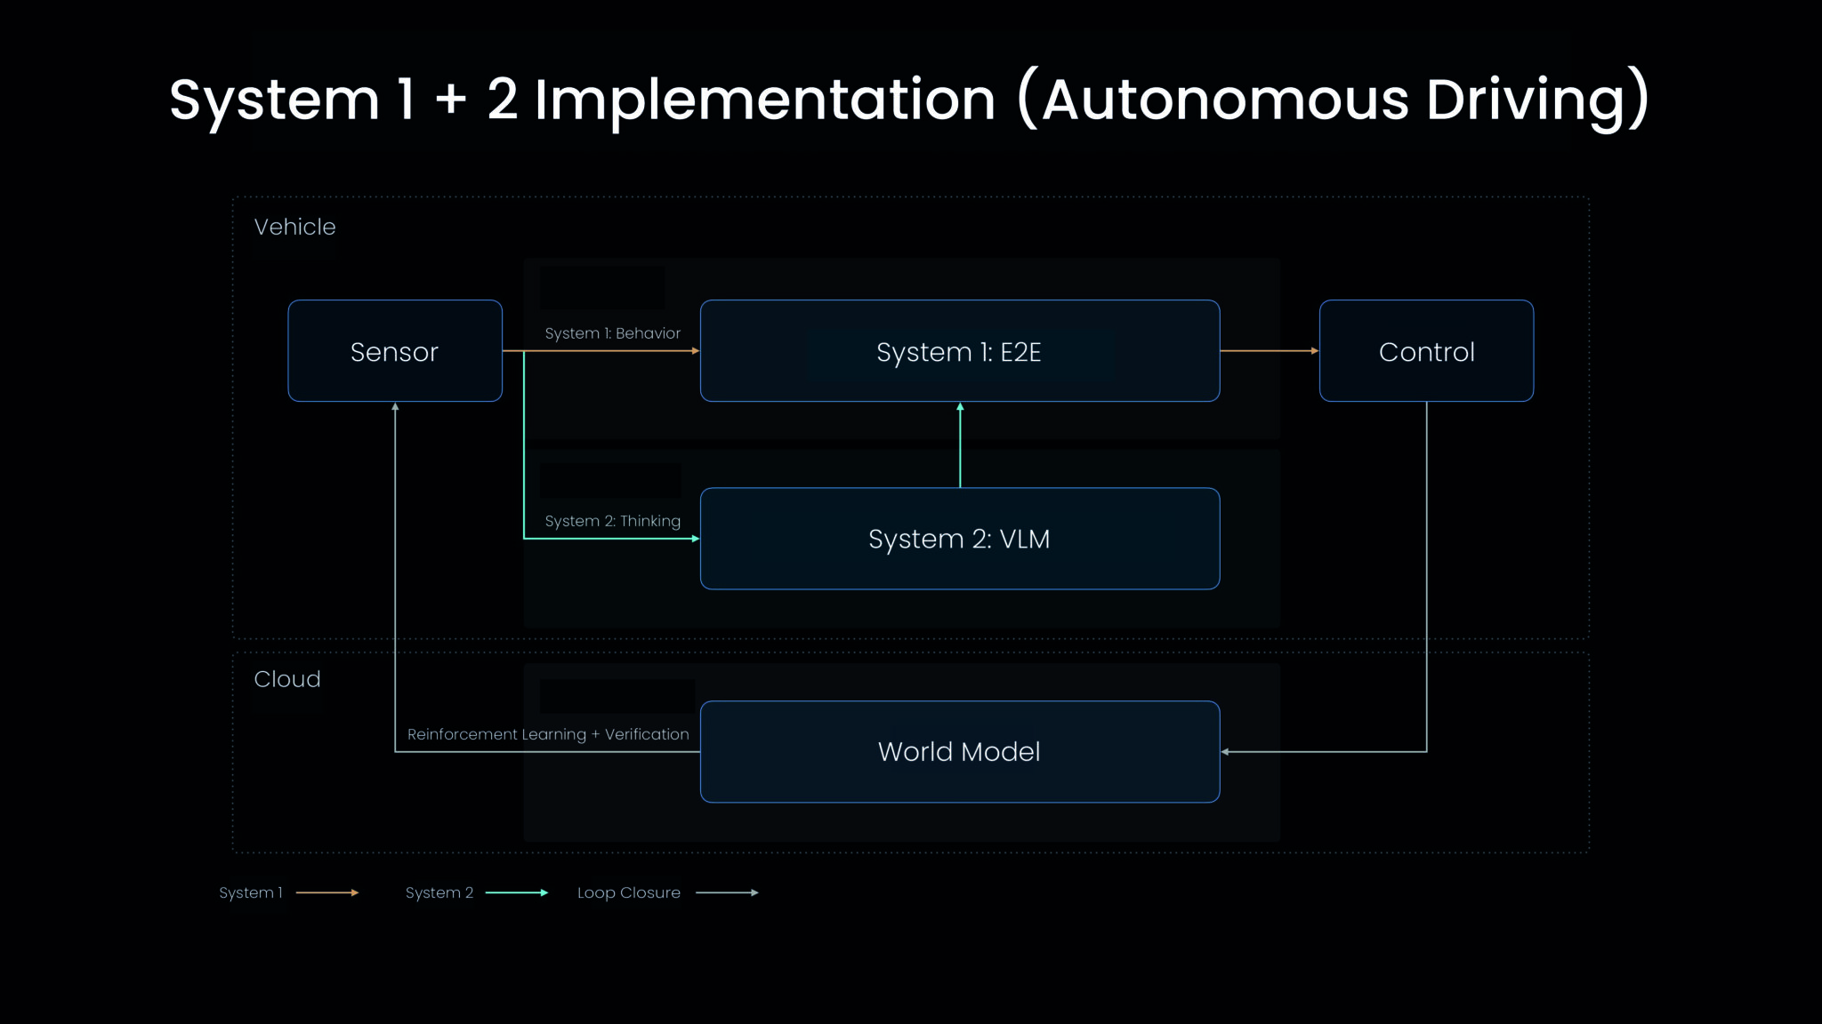Click the Control block
Image resolution: width=1822 pixels, height=1024 pixels.
click(x=1425, y=350)
